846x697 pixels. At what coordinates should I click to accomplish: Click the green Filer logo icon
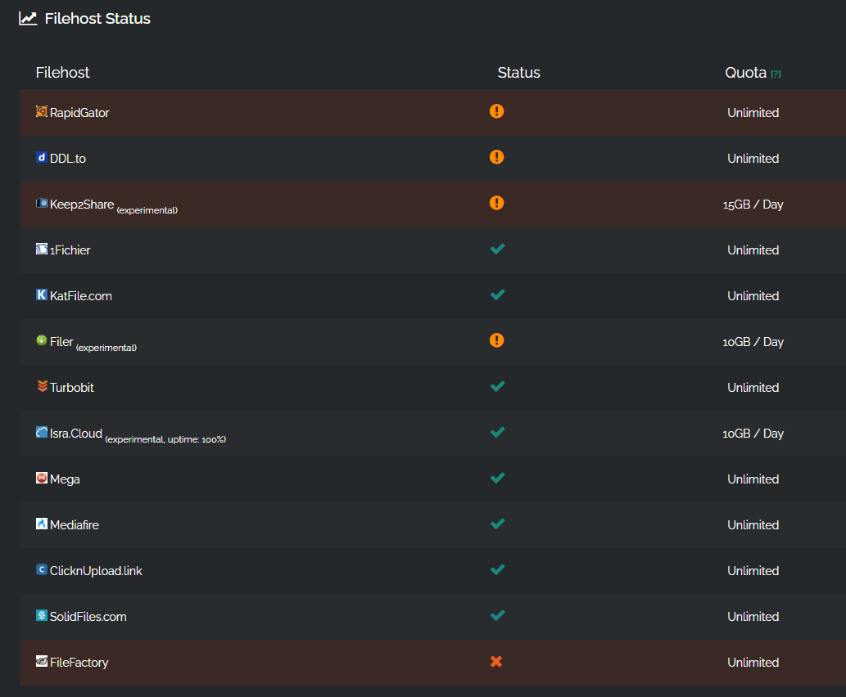(42, 340)
